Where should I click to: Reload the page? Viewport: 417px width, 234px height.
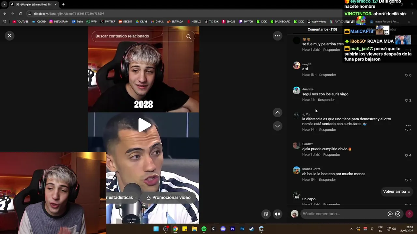click(20, 14)
